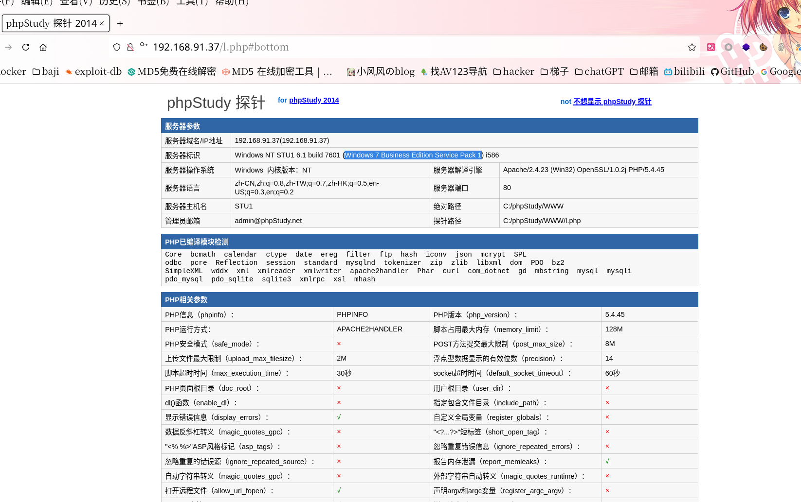The image size is (801, 502).
Task: Open the 小风风のblog bookmark
Action: coord(381,71)
